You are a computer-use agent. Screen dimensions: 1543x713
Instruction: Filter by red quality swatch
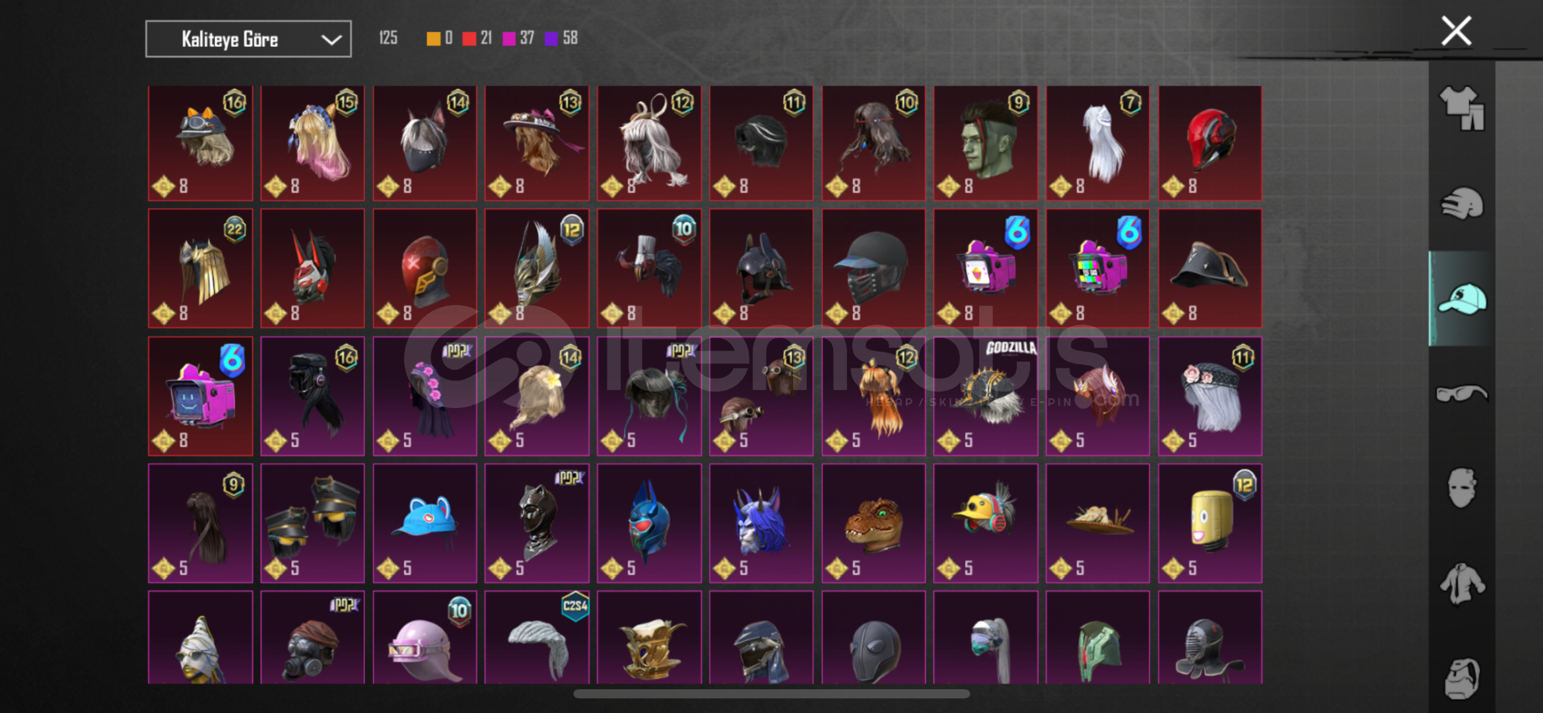(469, 38)
